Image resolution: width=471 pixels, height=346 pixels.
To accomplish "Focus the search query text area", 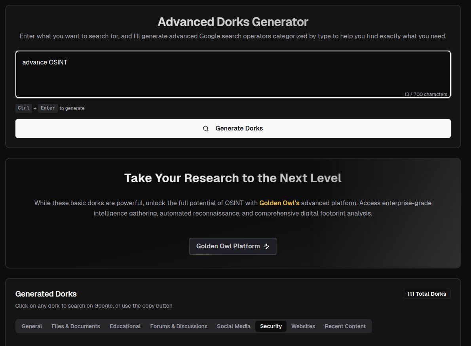I will click(x=233, y=74).
